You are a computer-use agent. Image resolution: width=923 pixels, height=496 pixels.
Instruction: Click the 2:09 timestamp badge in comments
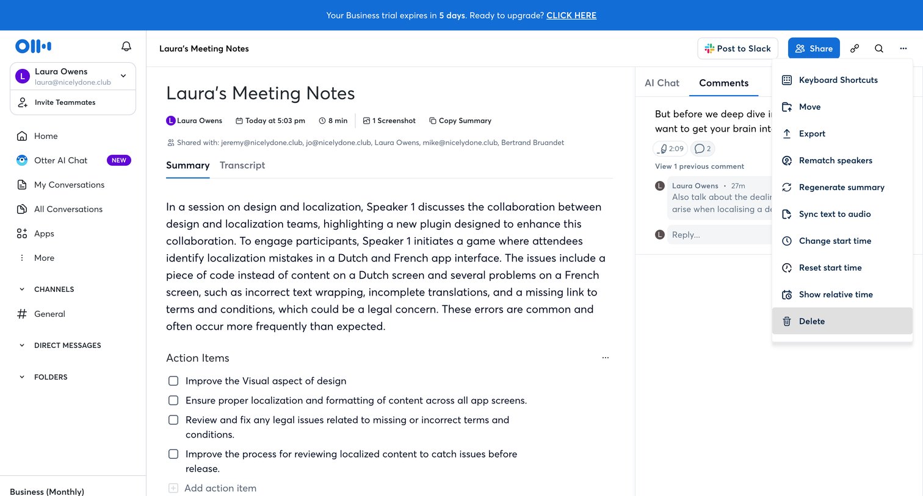click(x=670, y=149)
